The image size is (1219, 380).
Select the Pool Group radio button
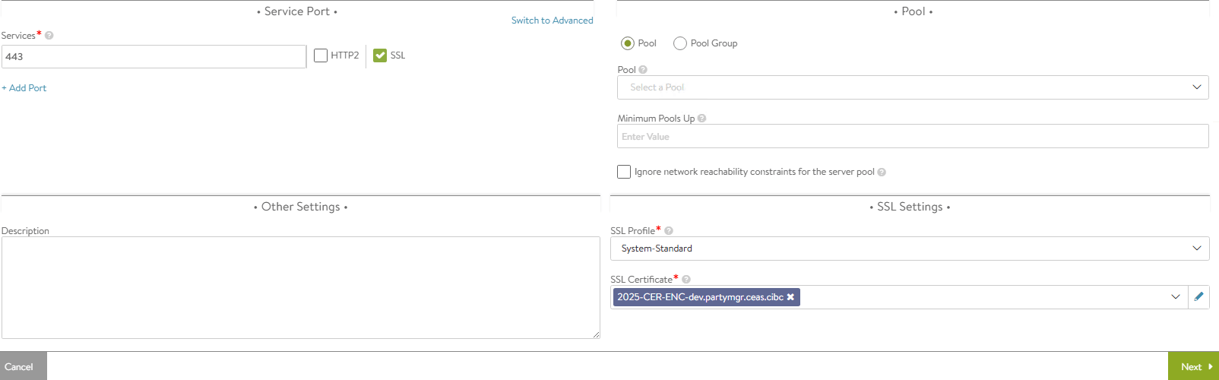coord(680,43)
